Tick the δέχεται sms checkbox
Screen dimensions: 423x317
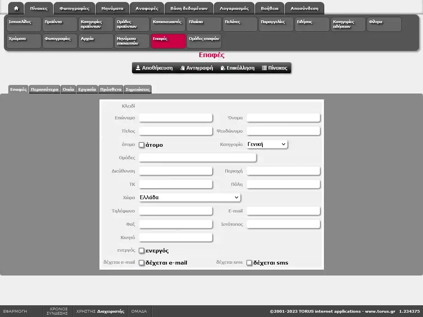(249, 263)
